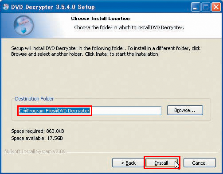Click the 'Choose Install Location' heading
Viewport: 223px width, 174px height.
click(100, 19)
